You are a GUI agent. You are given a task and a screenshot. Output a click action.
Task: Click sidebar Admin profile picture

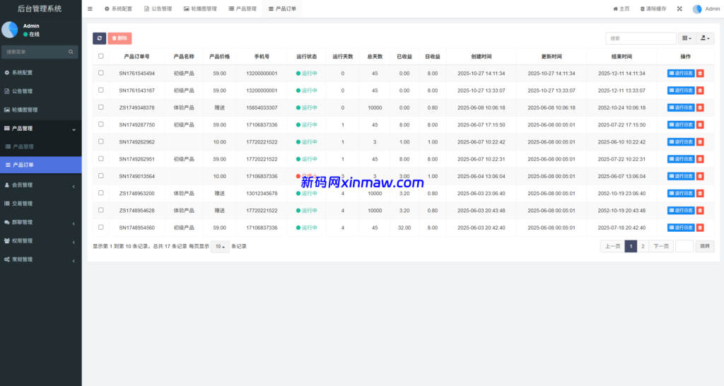10,30
